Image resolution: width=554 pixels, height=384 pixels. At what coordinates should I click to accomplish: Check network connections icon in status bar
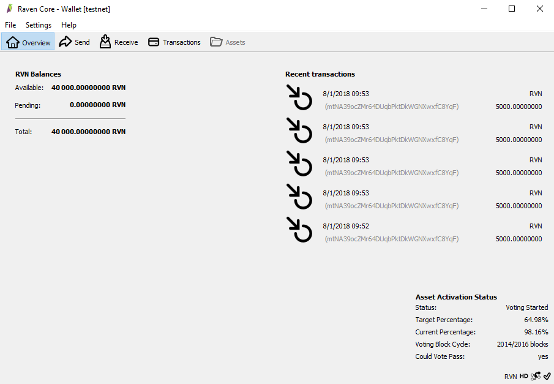coord(535,375)
